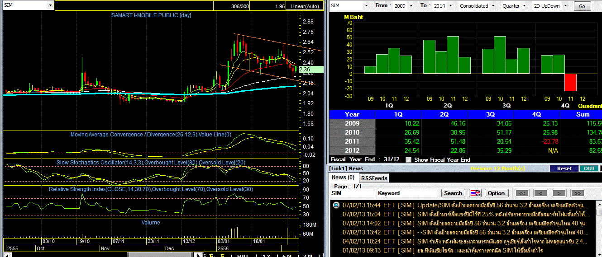Click the Sum column header
Image resolution: width=602 pixels, height=257 pixels.
click(x=583, y=114)
